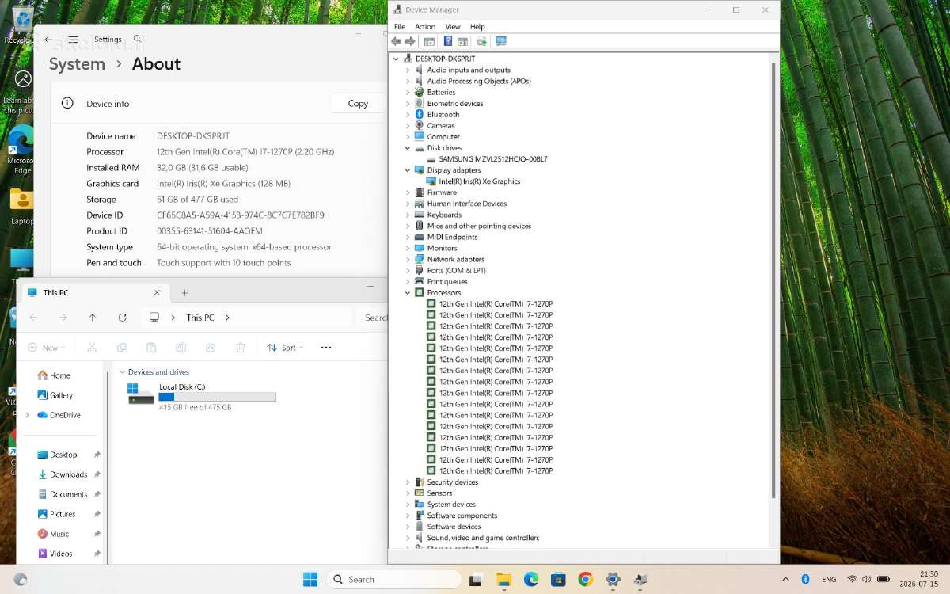
Task: Click System breadcrumb in Settings
Action: pyautogui.click(x=77, y=64)
